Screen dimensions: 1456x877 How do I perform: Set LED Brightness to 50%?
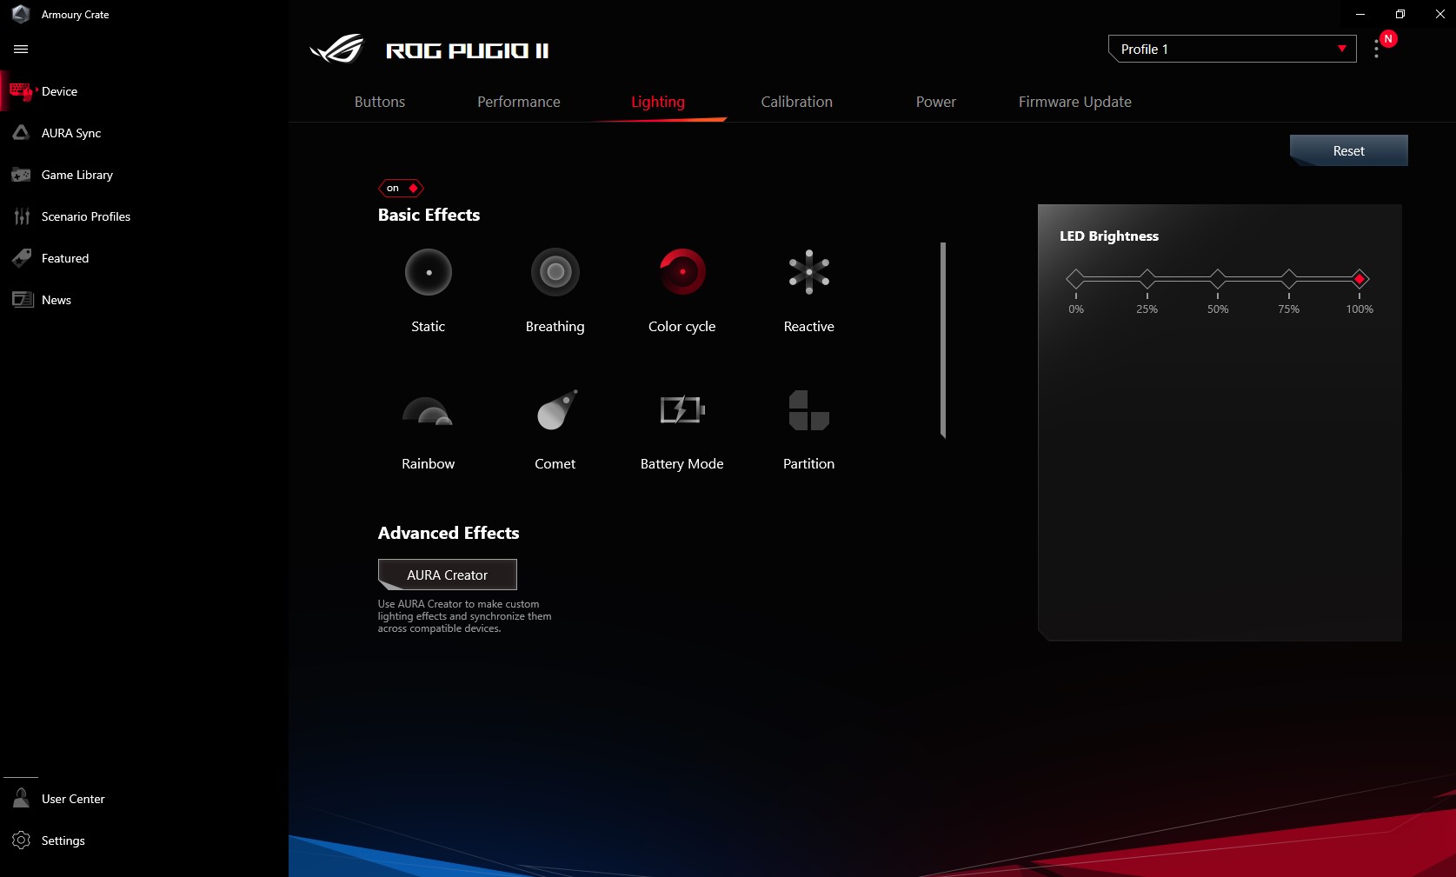[1218, 279]
